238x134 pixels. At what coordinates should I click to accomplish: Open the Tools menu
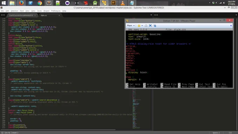point(40,11)
